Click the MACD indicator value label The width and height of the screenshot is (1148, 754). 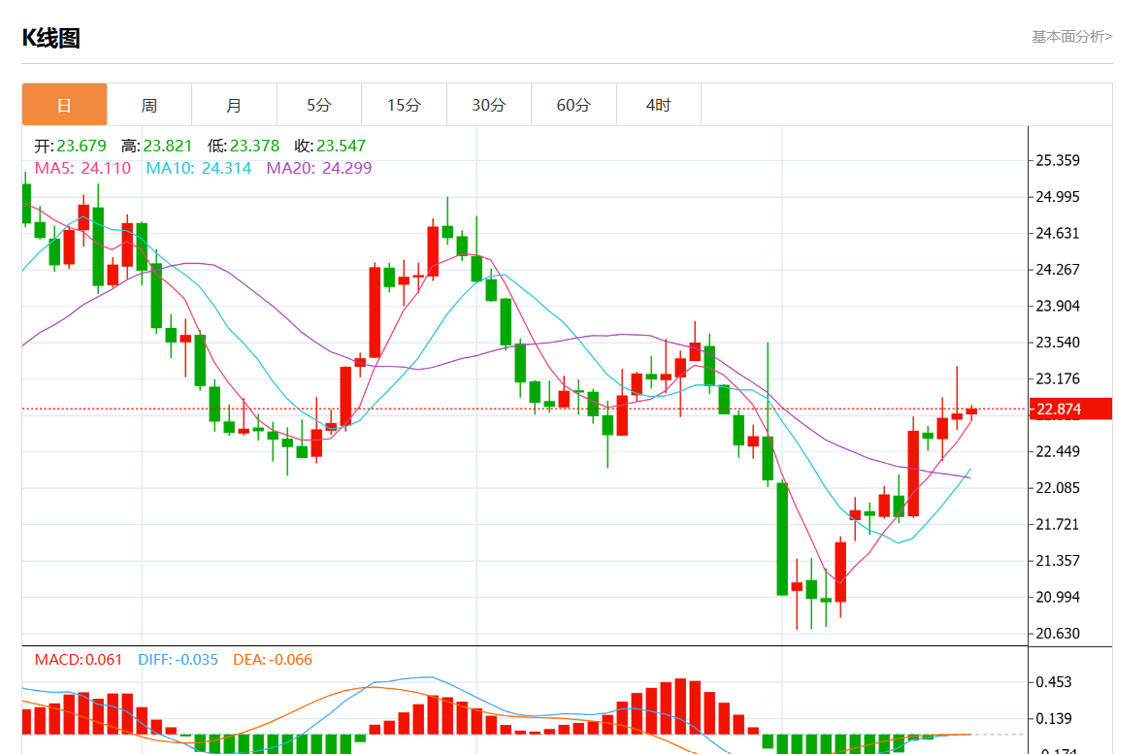point(79,660)
